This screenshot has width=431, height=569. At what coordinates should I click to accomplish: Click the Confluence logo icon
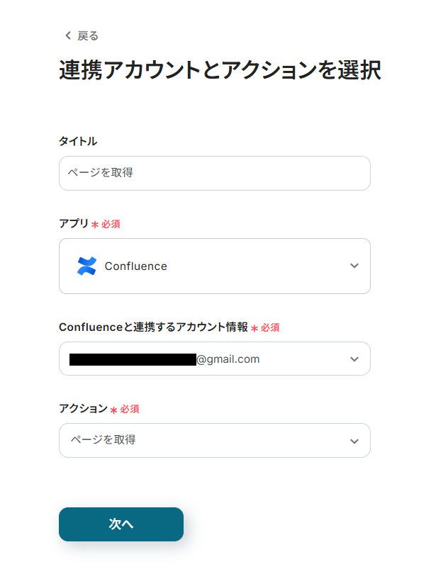point(86,266)
